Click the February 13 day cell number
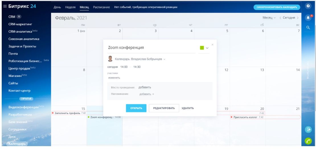The image size is (316, 149). pyautogui.click(x=262, y=70)
